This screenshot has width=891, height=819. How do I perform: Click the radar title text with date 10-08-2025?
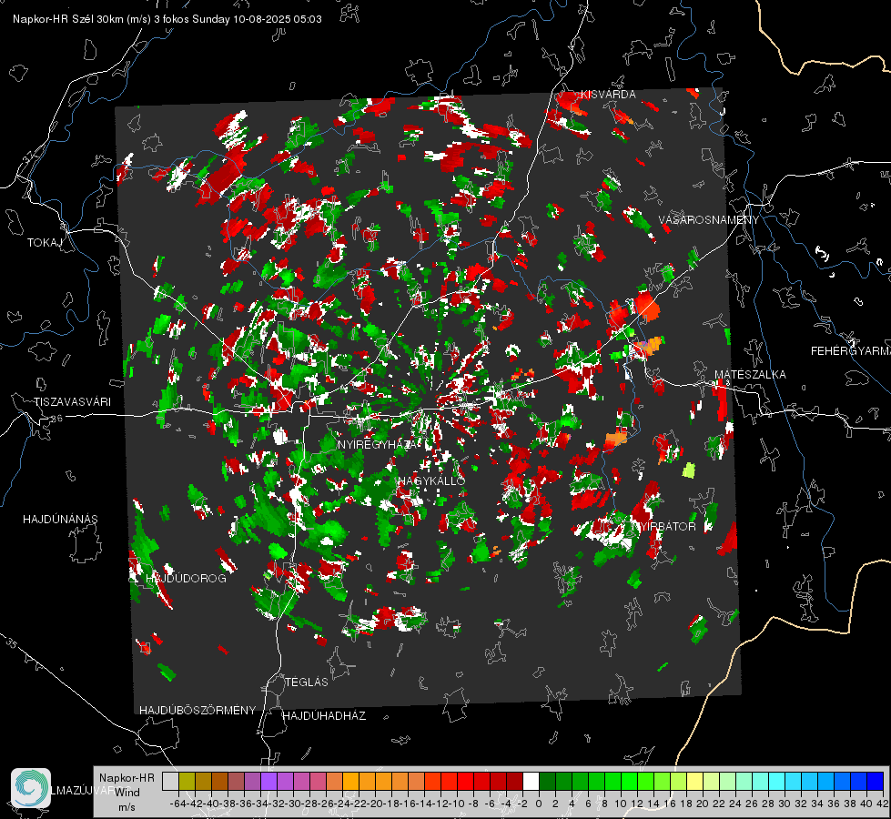click(x=167, y=19)
